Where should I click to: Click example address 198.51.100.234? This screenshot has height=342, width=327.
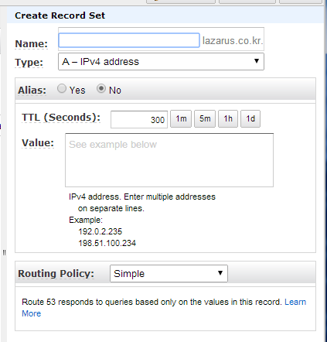tap(107, 243)
